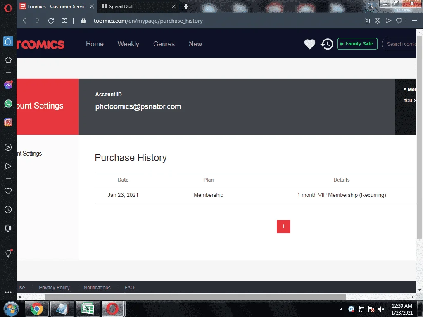This screenshot has height=317, width=423.
Task: Select the Jan 23, 2021 date cell
Action: coord(123,195)
